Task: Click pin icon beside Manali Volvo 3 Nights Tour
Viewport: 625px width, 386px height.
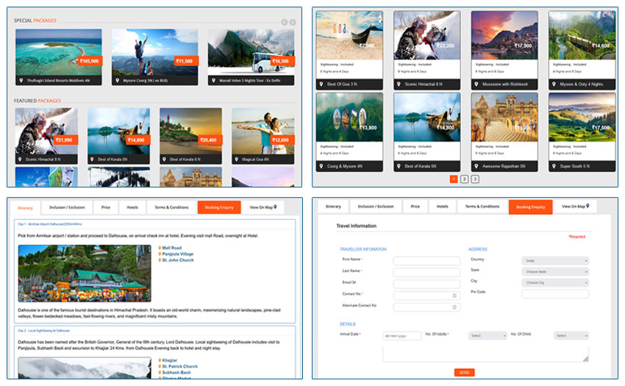Action: (214, 81)
